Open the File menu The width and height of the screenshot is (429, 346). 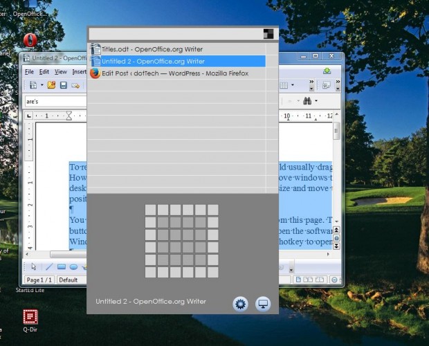[x=29, y=71]
